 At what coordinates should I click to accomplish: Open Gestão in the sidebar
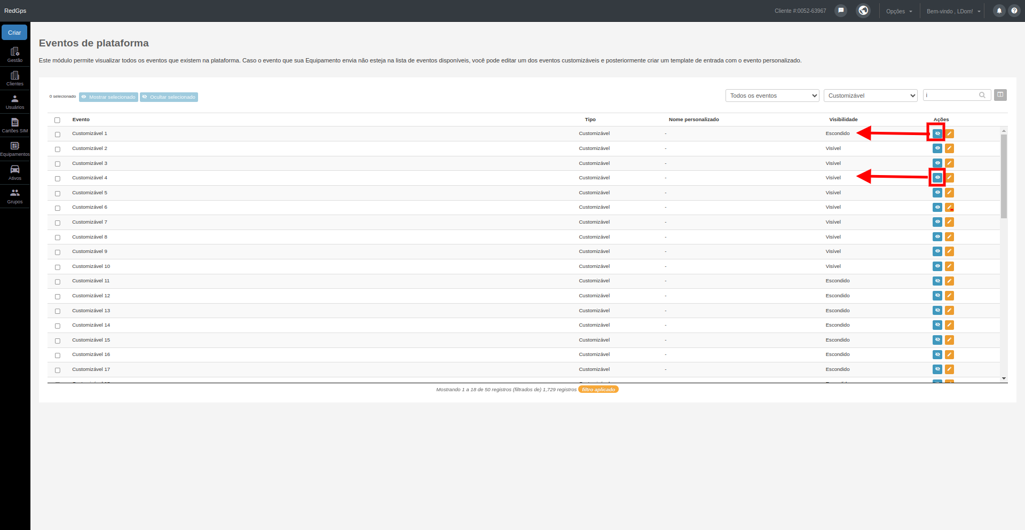15,55
